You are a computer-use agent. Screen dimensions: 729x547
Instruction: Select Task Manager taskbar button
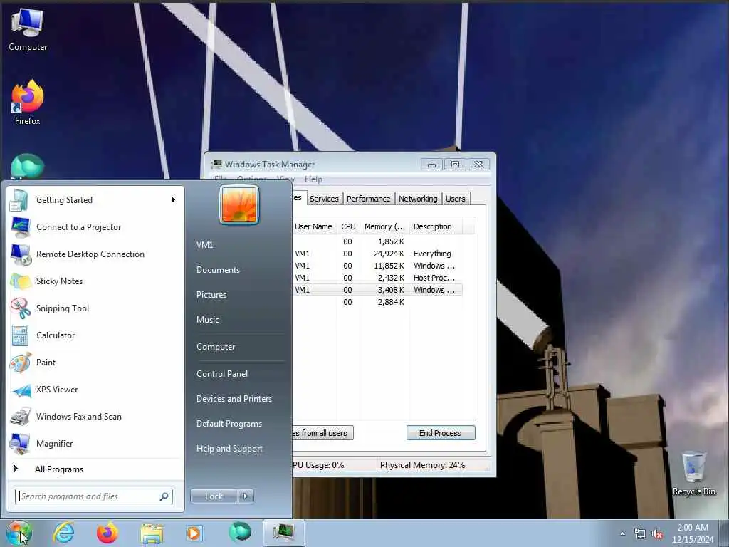283,533
